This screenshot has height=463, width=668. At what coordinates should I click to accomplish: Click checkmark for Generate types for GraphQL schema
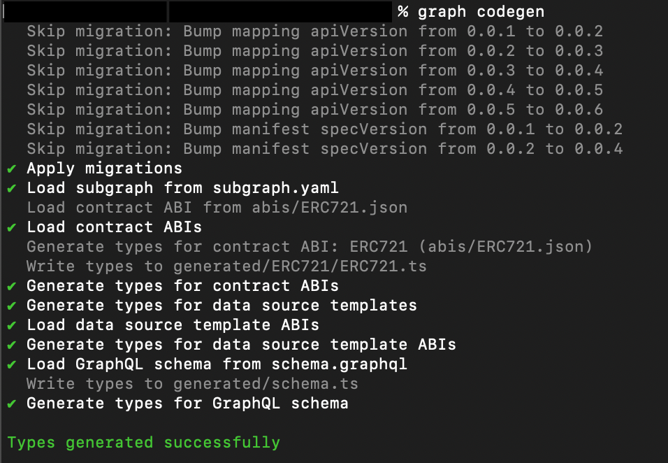(12, 404)
